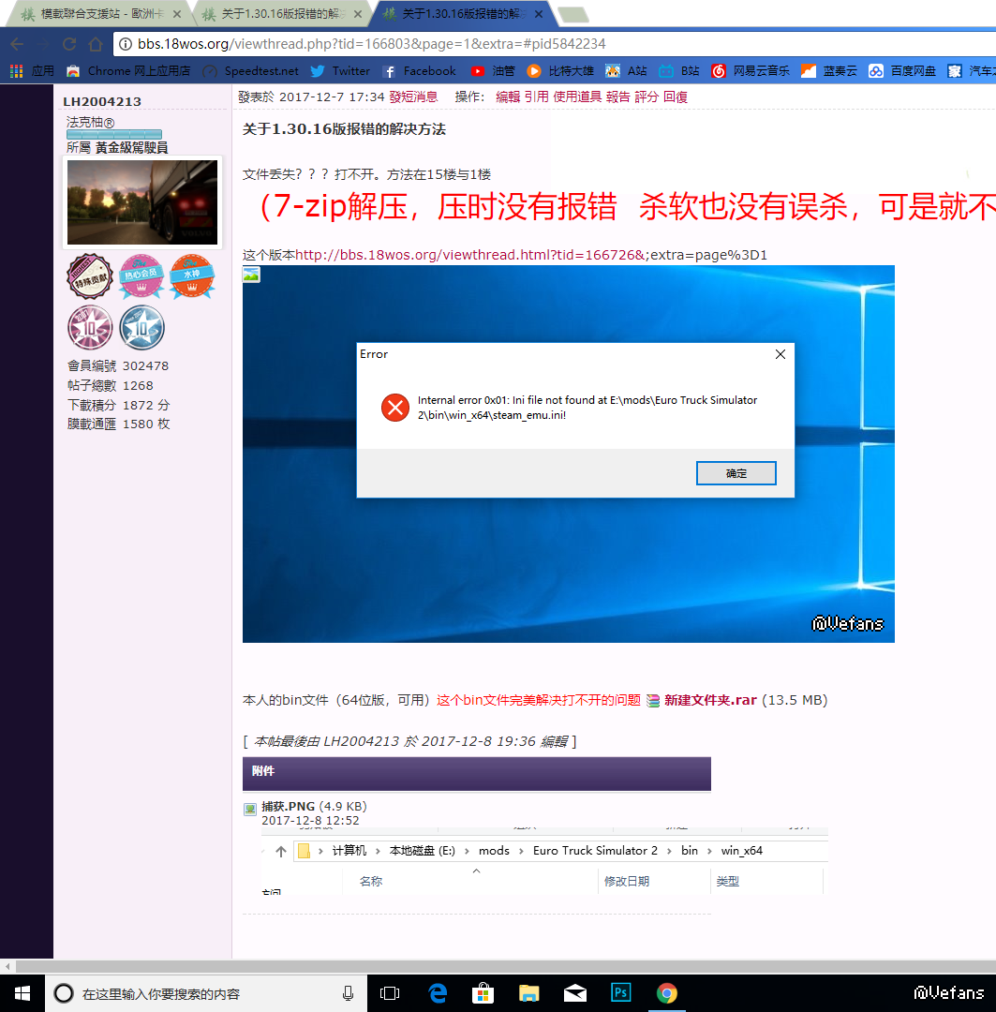The image size is (996, 1012).
Task: Reload the page with refresh icon
Action: tap(69, 44)
